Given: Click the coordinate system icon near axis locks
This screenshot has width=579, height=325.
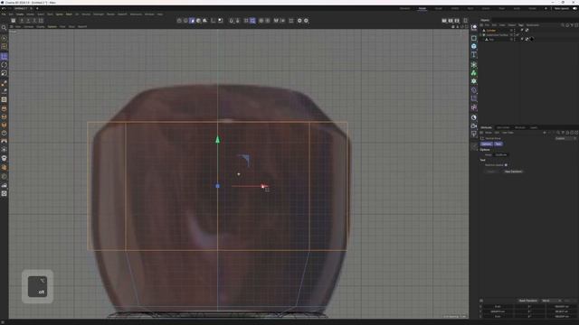Looking at the screenshot, I should coord(42,21).
